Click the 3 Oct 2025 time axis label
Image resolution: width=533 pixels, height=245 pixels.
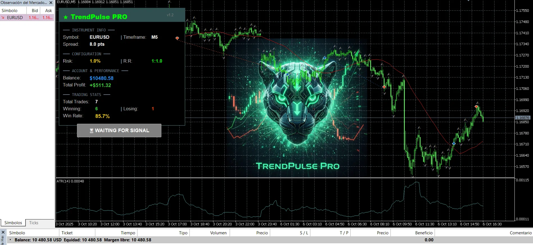coord(64,224)
